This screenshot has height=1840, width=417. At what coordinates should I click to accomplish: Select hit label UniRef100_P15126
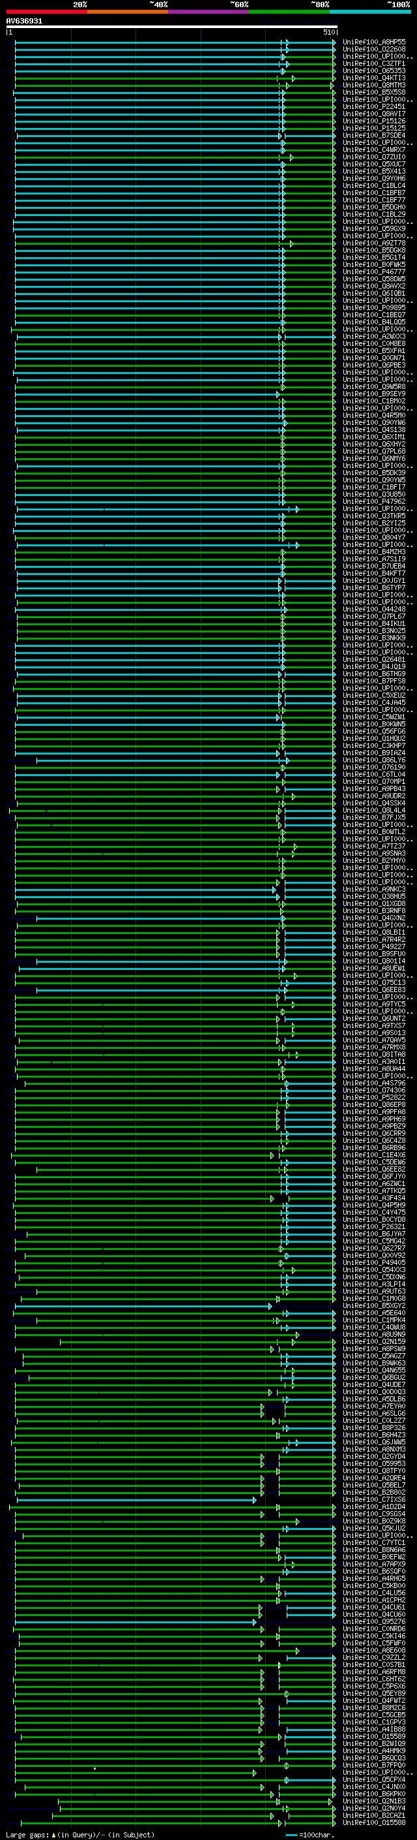[374, 121]
